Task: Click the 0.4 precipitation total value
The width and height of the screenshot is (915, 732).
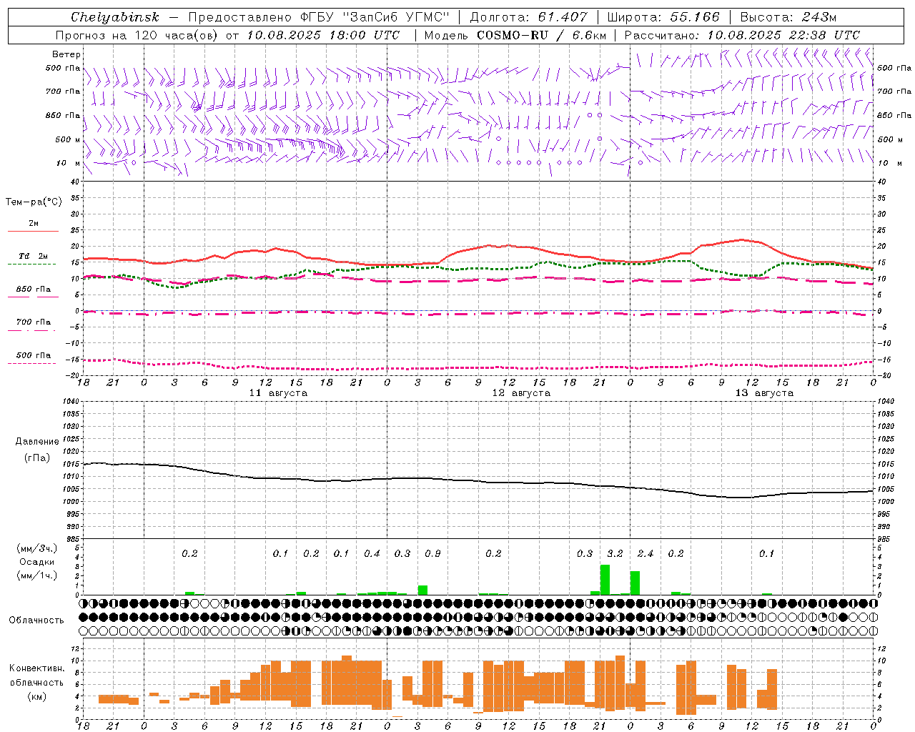Action: click(x=372, y=554)
